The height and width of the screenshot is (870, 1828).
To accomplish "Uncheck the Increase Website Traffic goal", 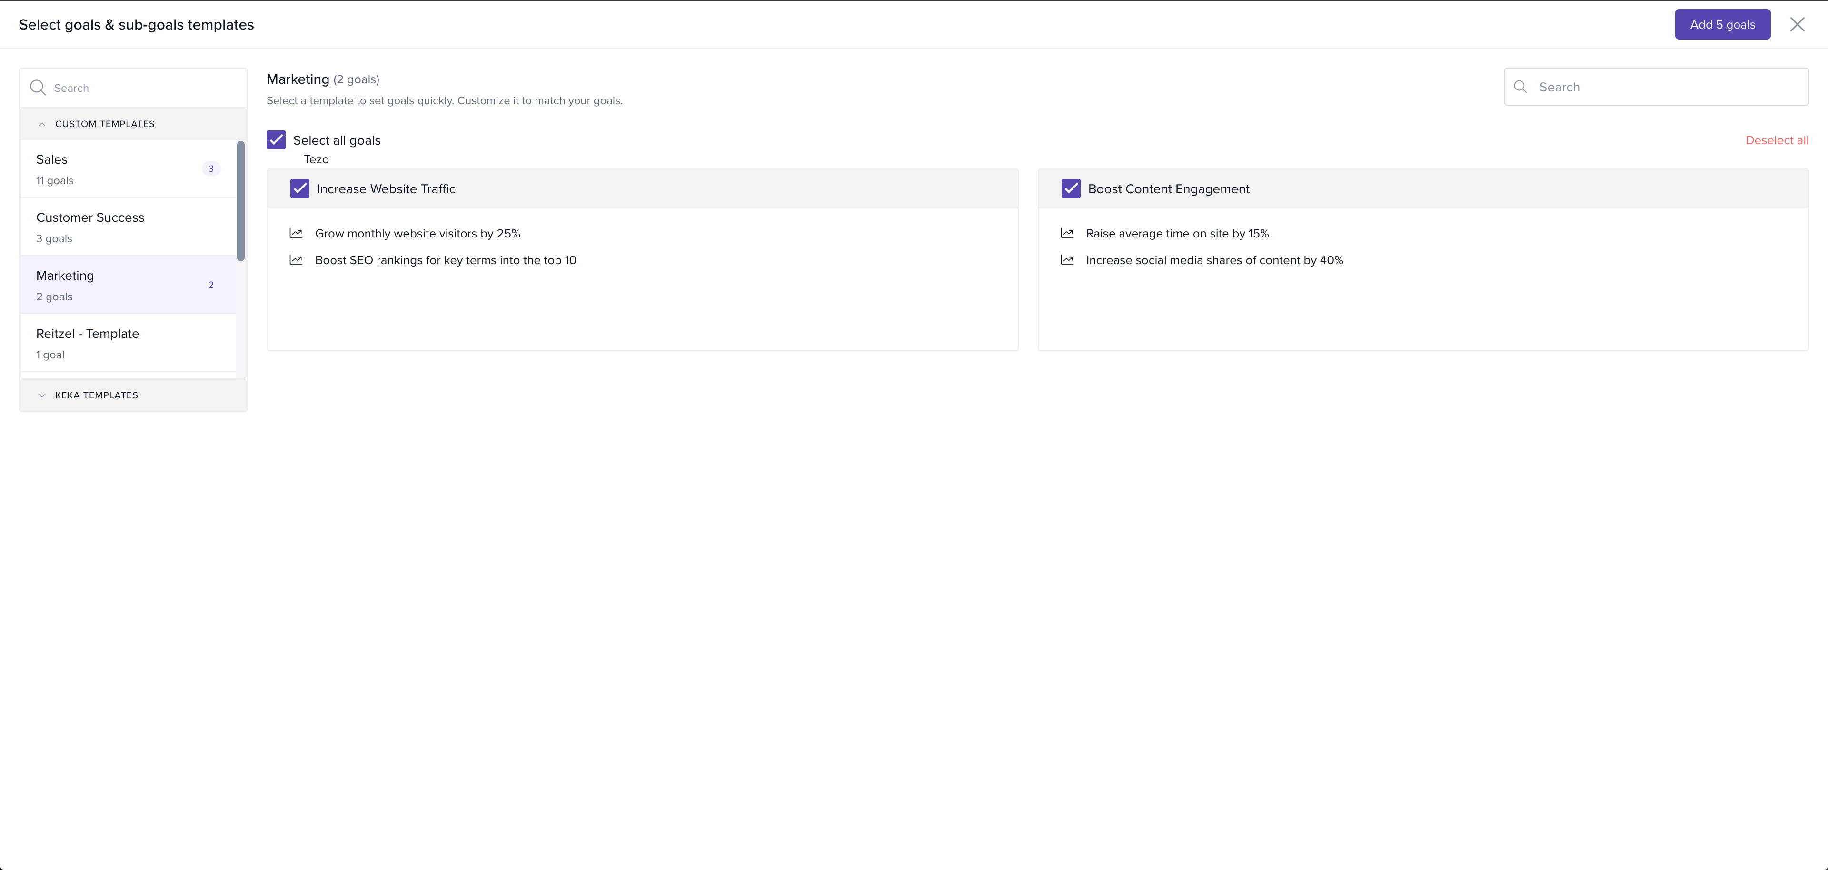I will [299, 189].
